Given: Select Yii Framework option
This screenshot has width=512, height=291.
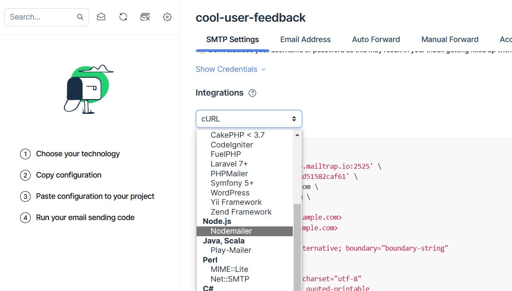Looking at the screenshot, I should [245, 202].
